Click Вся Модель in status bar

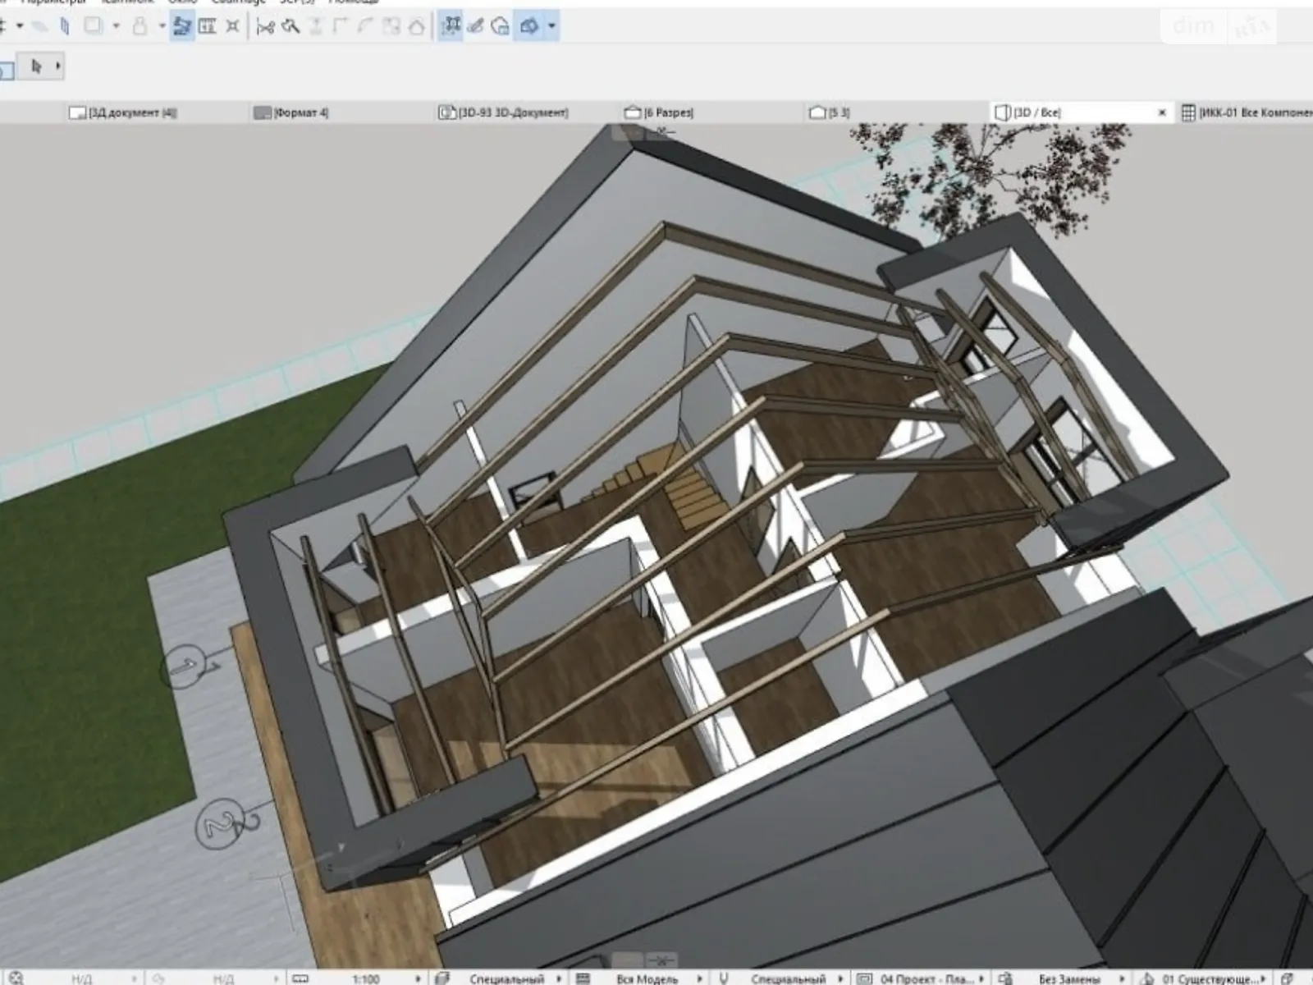point(647,979)
